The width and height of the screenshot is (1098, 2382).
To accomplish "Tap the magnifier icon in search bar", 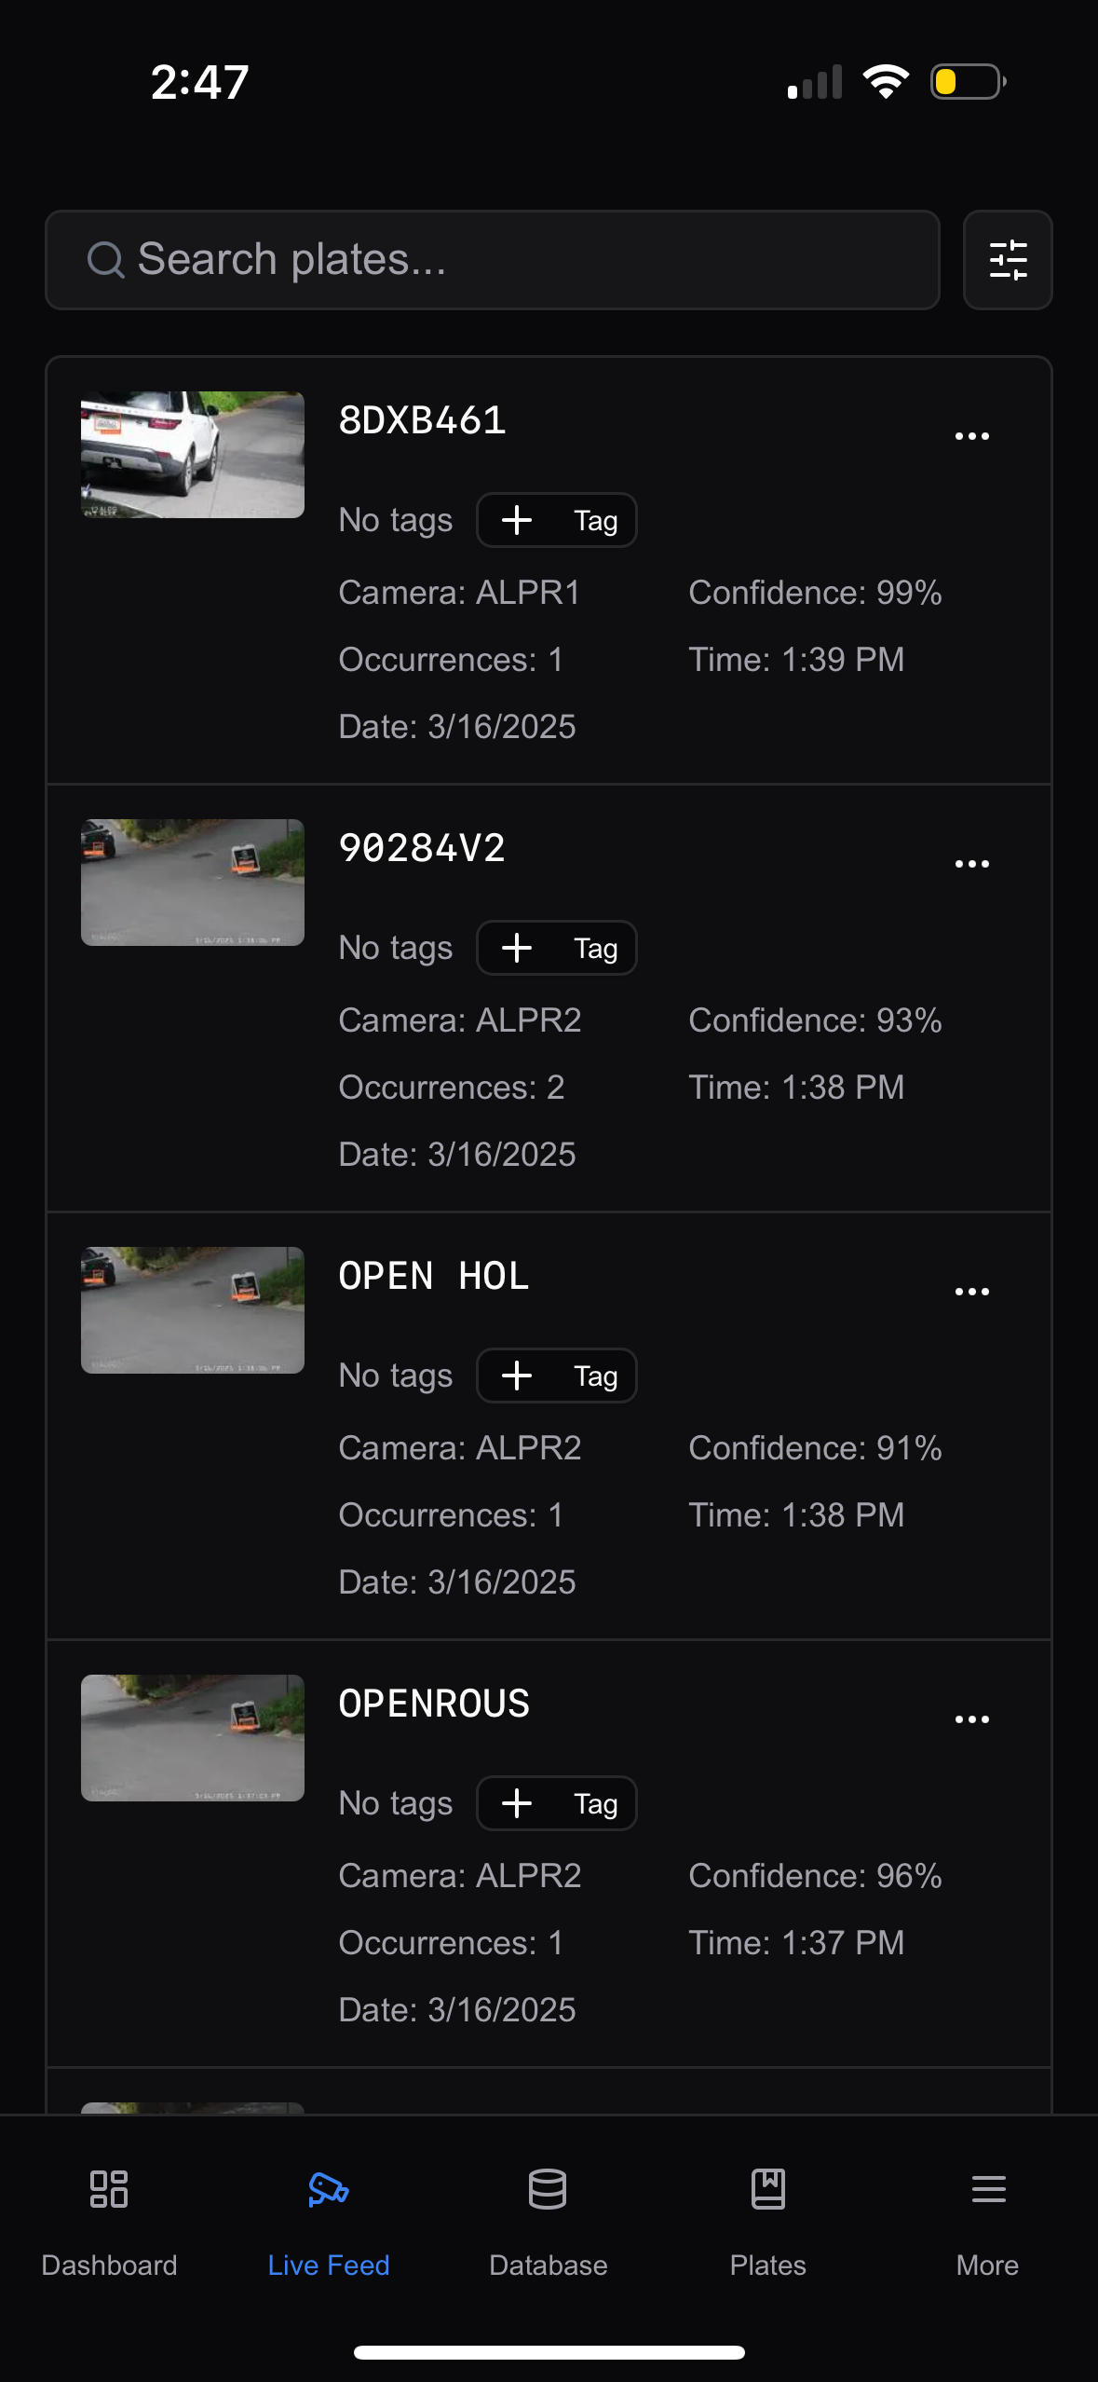I will pos(105,260).
